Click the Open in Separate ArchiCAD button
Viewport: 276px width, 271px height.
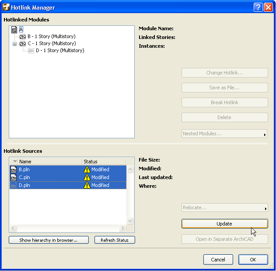click(225, 239)
